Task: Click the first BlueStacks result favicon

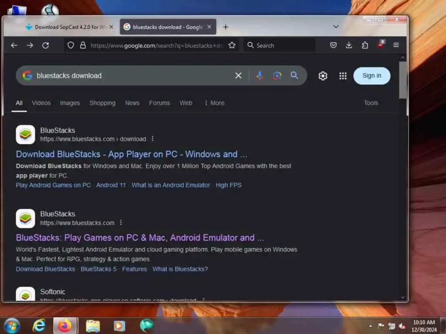Action: [x=26, y=135]
